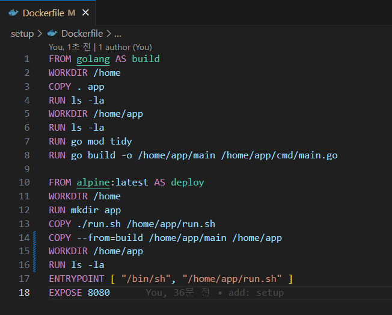The width and height of the screenshot is (392, 315).
Task: Select the Dockerfile editor tab
Action: tap(48, 13)
